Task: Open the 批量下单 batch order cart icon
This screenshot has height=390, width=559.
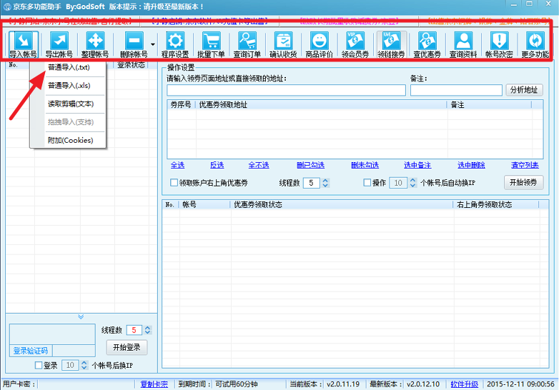Action: tap(211, 44)
